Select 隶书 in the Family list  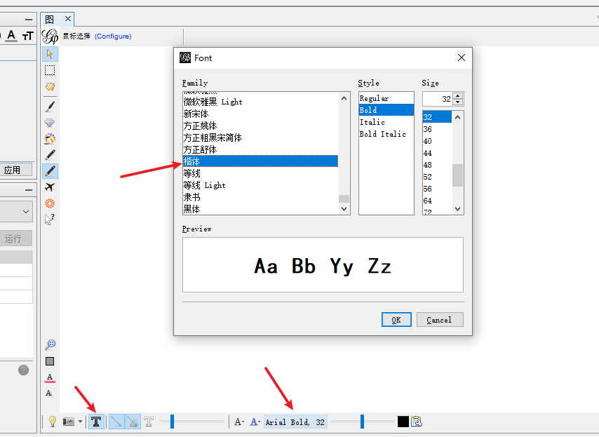(x=260, y=197)
